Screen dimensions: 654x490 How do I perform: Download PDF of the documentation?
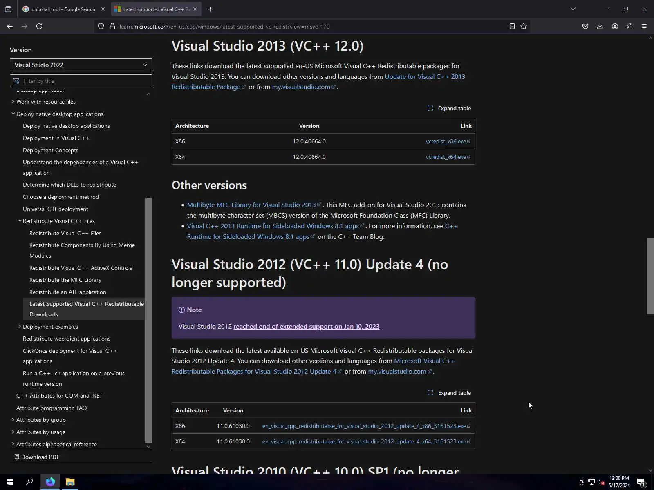(37, 457)
